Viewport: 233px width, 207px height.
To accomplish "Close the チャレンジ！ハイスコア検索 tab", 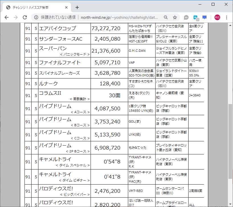I will [66, 7].
